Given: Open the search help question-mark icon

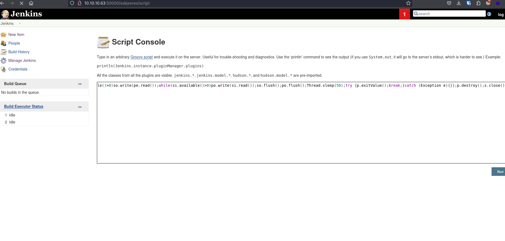Looking at the screenshot, I should click(x=489, y=14).
